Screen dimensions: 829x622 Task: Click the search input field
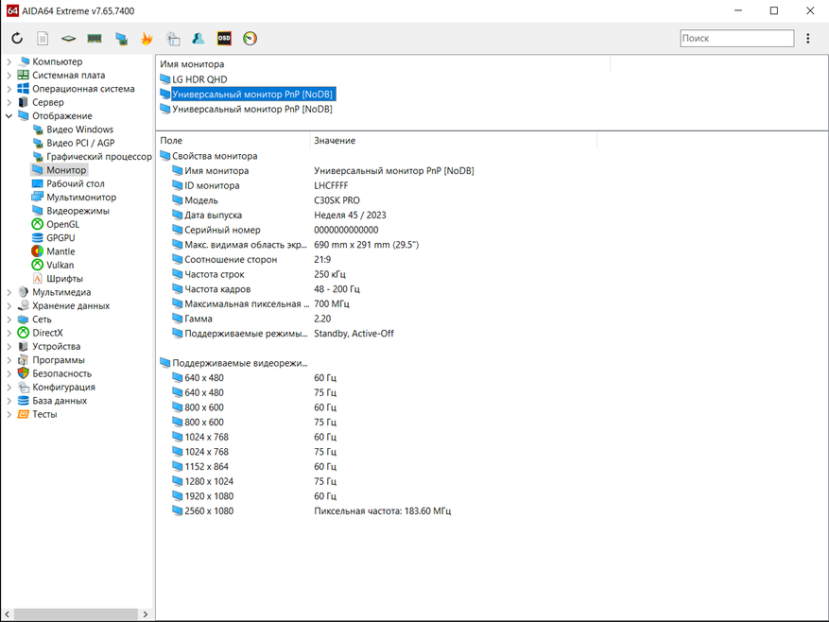(x=736, y=39)
